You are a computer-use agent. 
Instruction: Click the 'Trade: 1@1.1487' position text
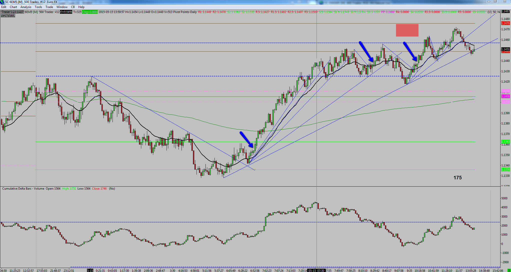click(12, 12)
